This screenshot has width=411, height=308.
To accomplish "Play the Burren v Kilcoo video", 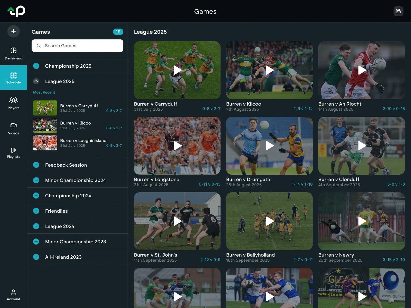I will (270, 70).
